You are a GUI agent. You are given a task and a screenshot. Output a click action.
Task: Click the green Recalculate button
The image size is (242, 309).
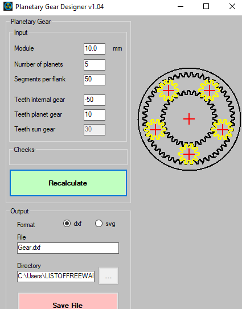coord(68,183)
